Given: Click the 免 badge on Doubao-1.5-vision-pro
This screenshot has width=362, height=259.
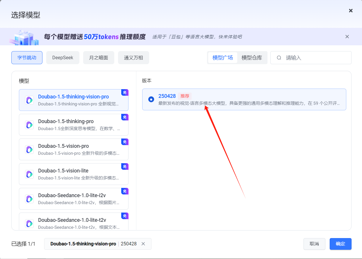Looking at the screenshot, I should point(125,142).
